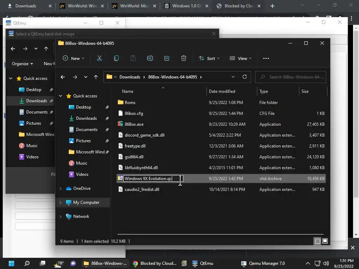The width and height of the screenshot is (359, 269).
Task: Open the Sort dropdown menu
Action: click(209, 58)
